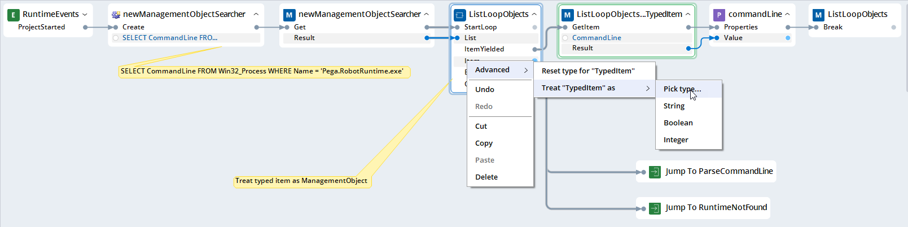Click the CommandLine parameter link on TypedItem block
This screenshot has height=227, width=908.
click(596, 38)
